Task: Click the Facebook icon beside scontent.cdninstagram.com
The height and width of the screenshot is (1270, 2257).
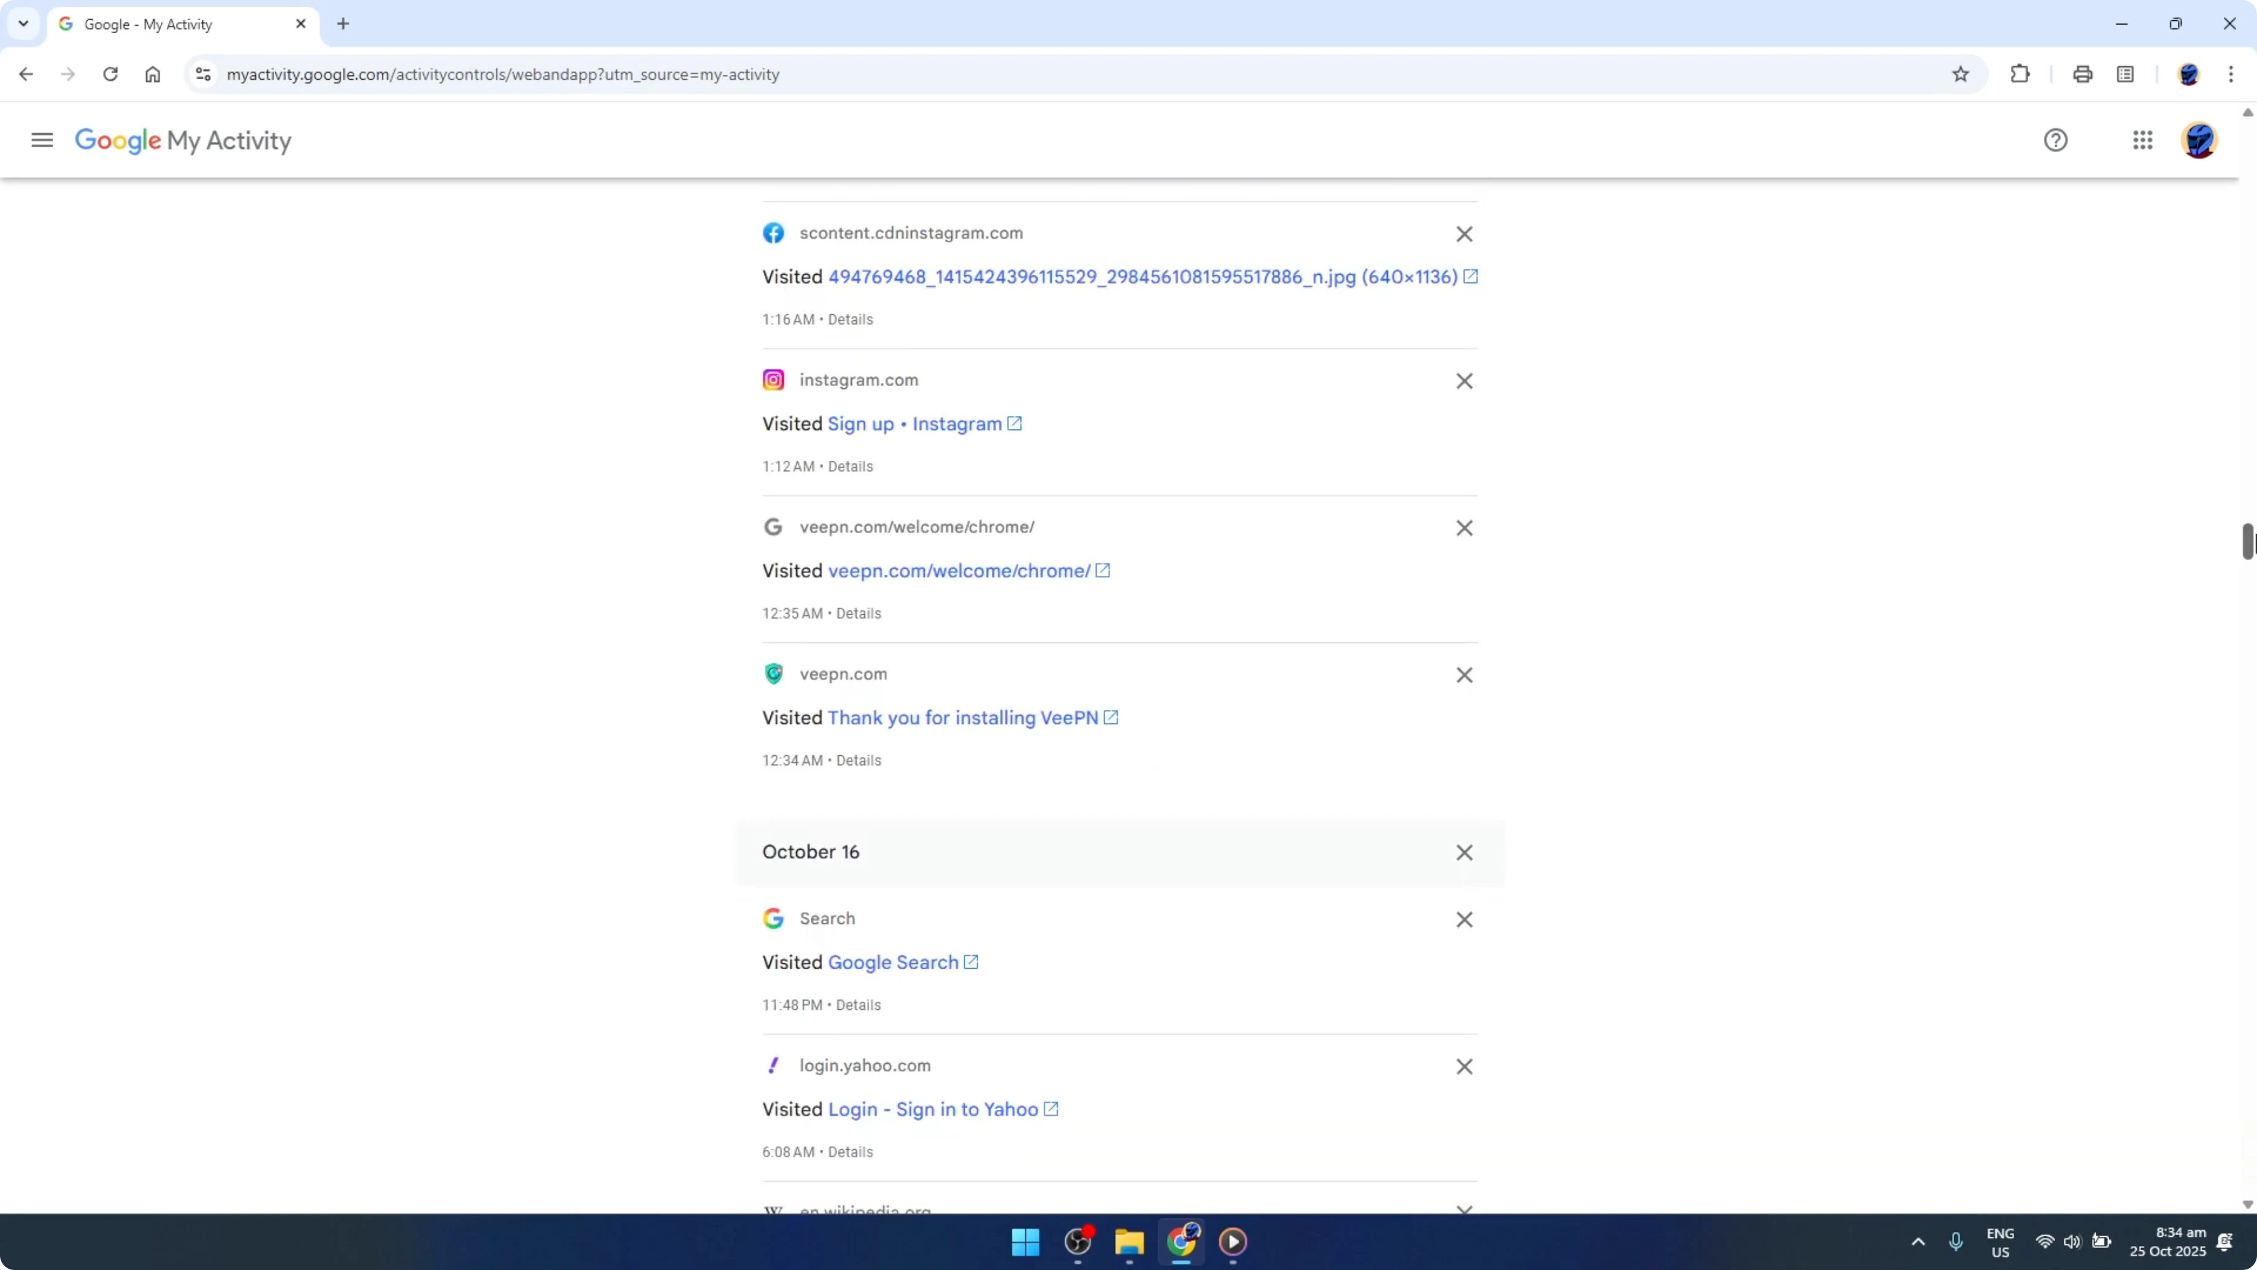Action: click(x=773, y=233)
